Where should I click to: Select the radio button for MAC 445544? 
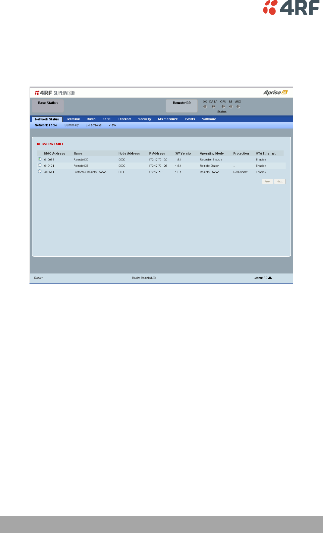(x=40, y=171)
